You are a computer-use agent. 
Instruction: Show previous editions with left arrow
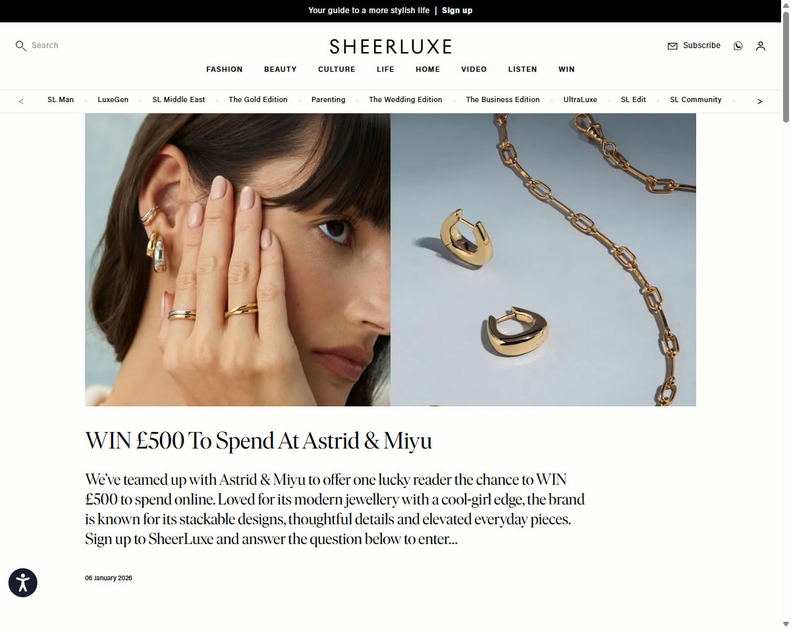point(21,101)
